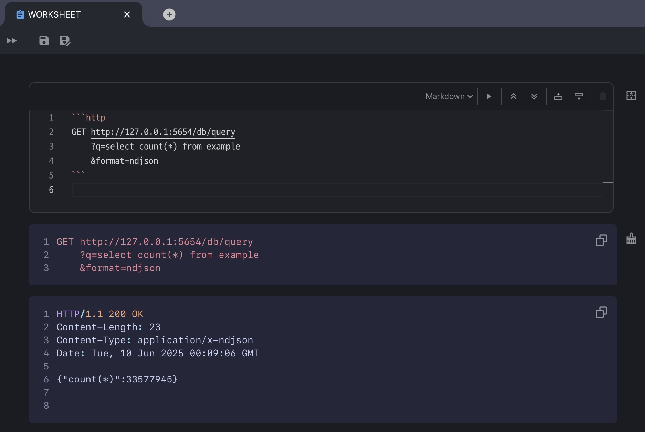This screenshot has width=645, height=432.
Task: Click the 127.0.0.1:5654/db/query URL in editor
Action: (163, 132)
